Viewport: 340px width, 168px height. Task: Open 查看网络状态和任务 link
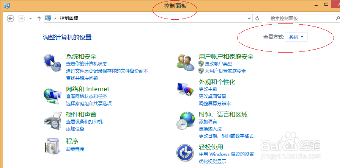[x=87, y=96]
